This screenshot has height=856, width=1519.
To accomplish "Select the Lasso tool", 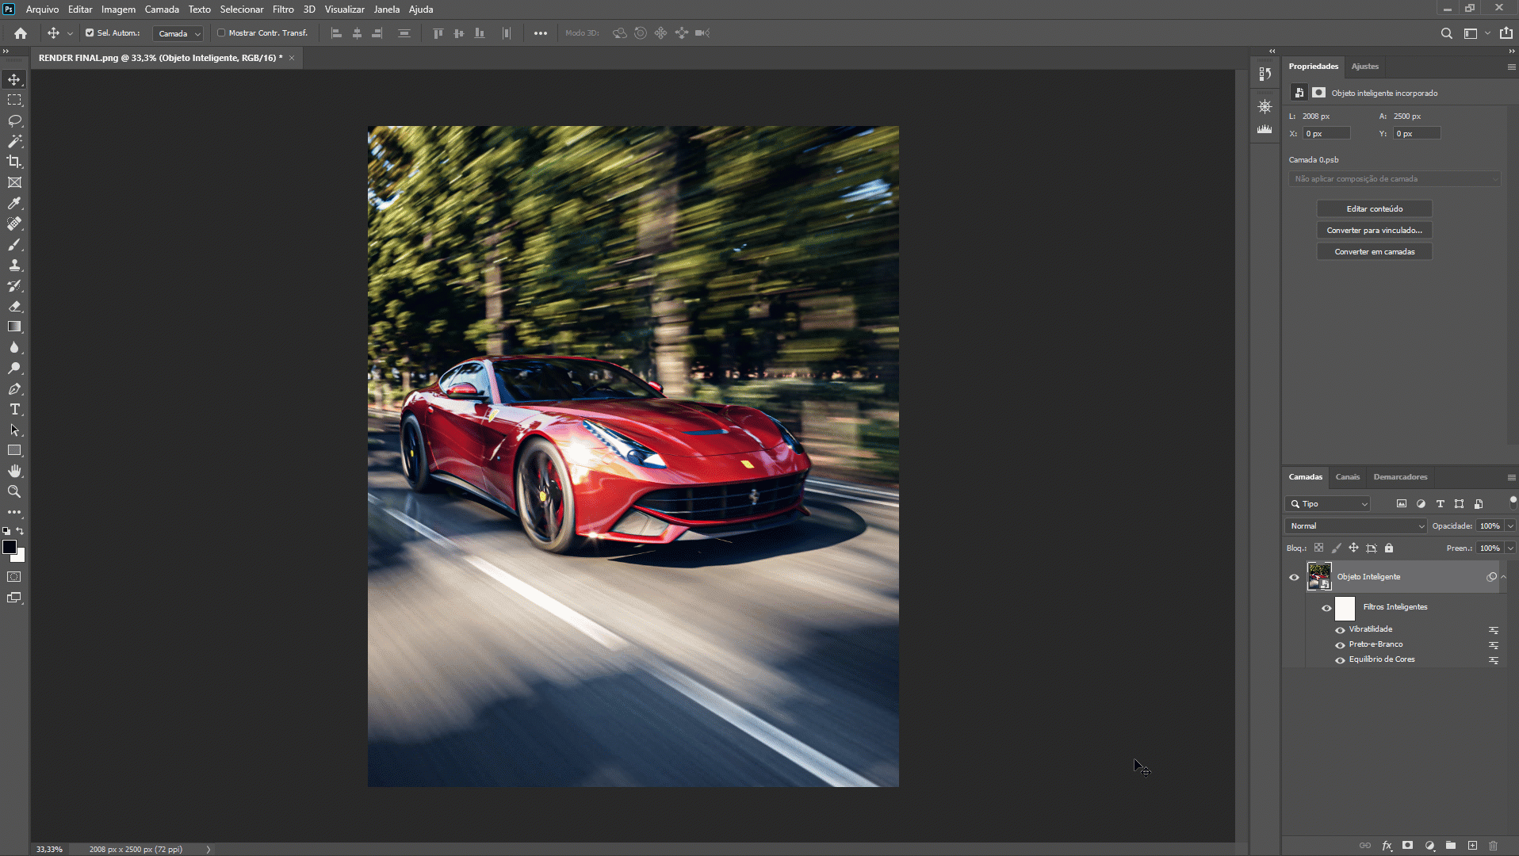I will tap(14, 120).
